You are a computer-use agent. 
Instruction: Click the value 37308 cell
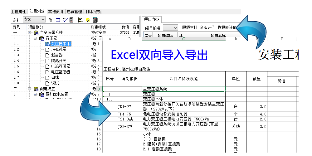[x=124, y=33]
